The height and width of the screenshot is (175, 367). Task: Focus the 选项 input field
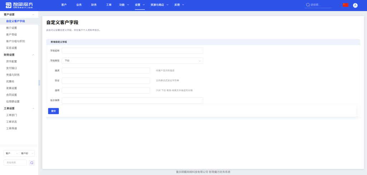pyautogui.click(x=106, y=90)
